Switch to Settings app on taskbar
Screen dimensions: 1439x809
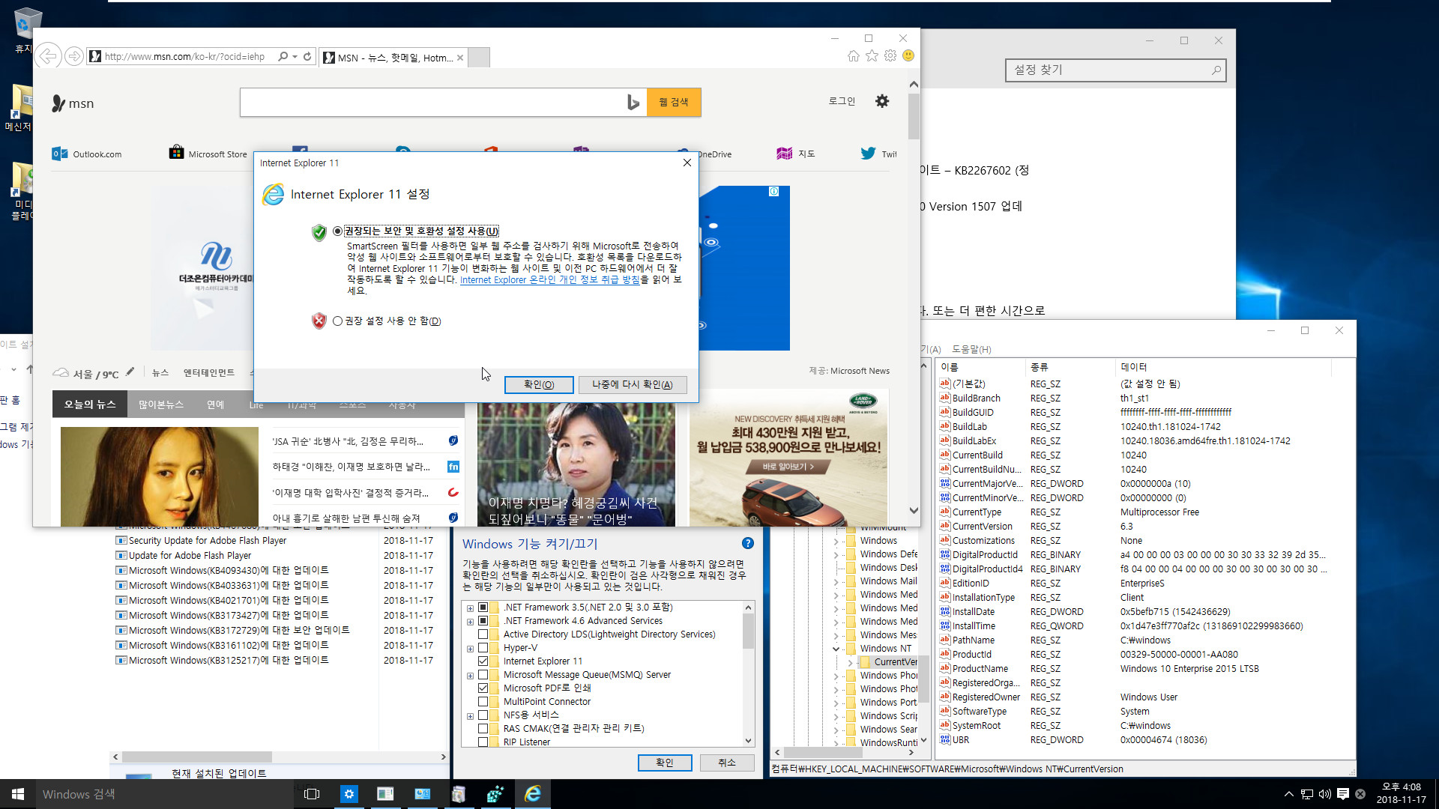tap(349, 794)
